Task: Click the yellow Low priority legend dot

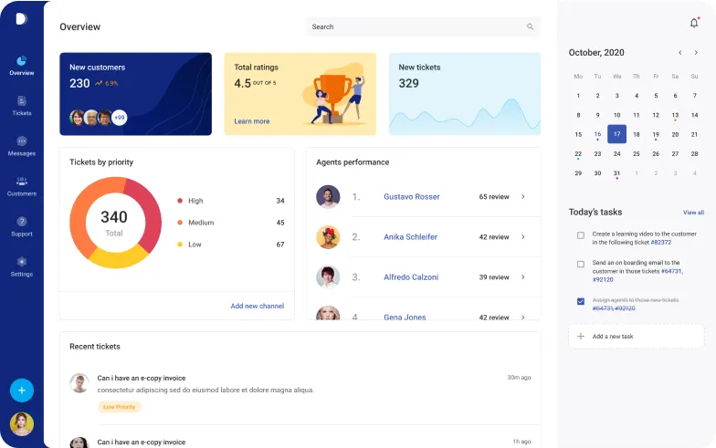Action: (x=180, y=245)
